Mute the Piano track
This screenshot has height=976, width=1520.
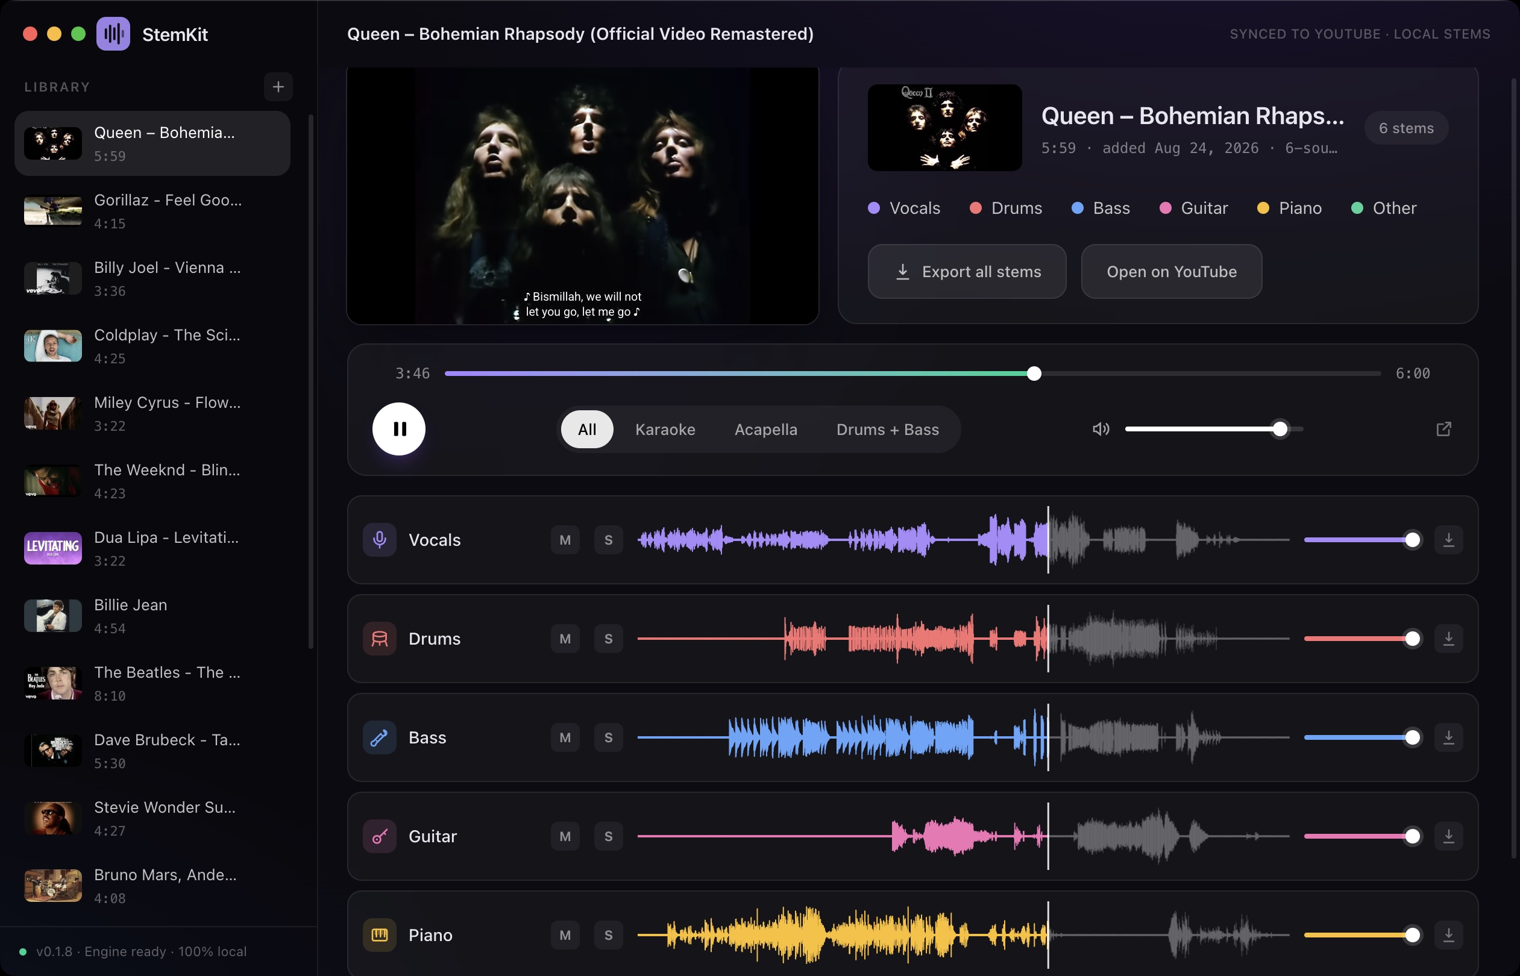coord(565,936)
